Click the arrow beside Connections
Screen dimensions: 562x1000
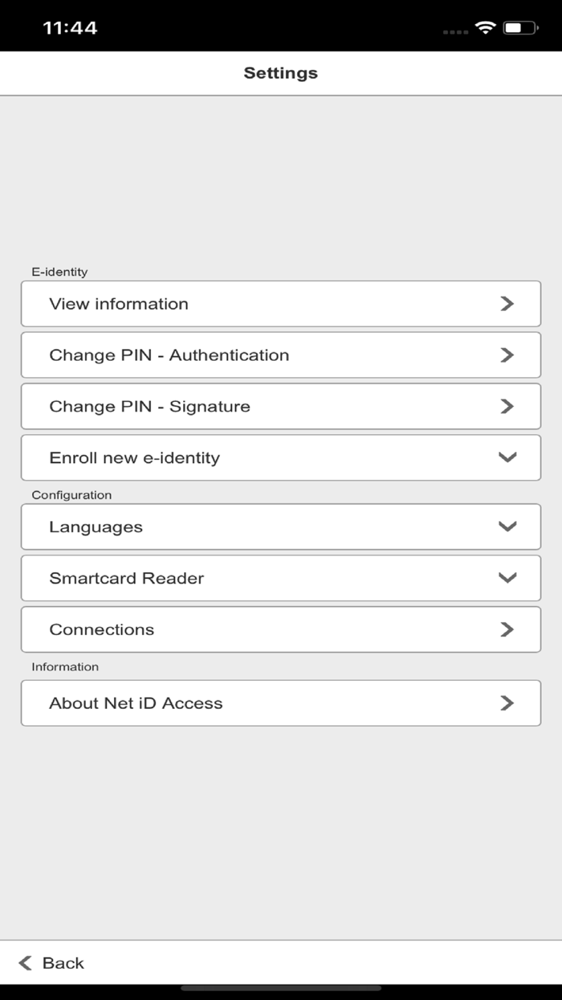click(x=507, y=629)
